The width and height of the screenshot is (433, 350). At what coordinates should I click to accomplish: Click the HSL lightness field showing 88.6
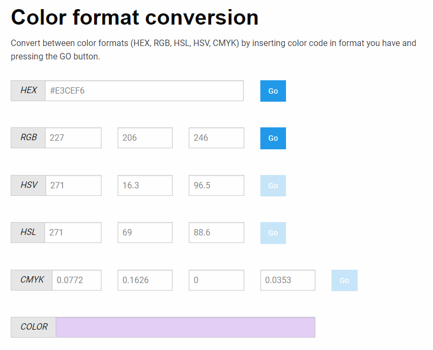coord(216,232)
